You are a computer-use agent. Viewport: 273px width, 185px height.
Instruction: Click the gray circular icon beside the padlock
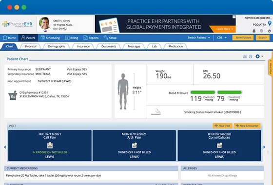[261, 31]
